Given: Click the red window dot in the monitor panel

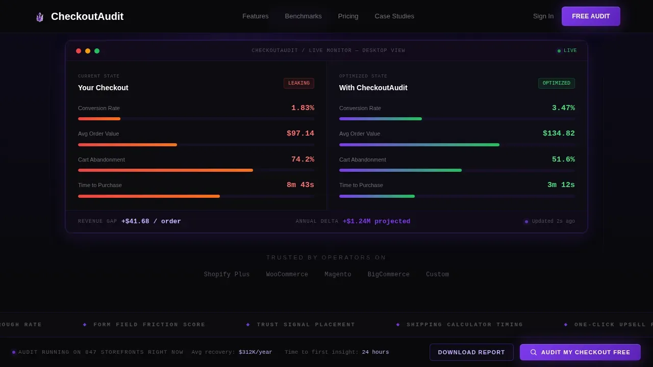Looking at the screenshot, I should click(79, 51).
